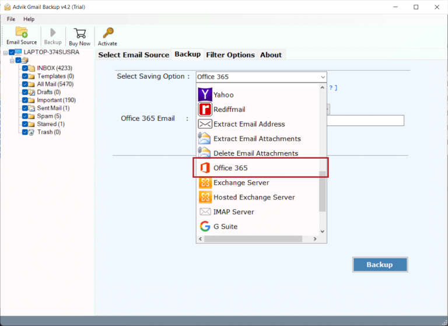Select Extract Email Attachments icon

205,139
